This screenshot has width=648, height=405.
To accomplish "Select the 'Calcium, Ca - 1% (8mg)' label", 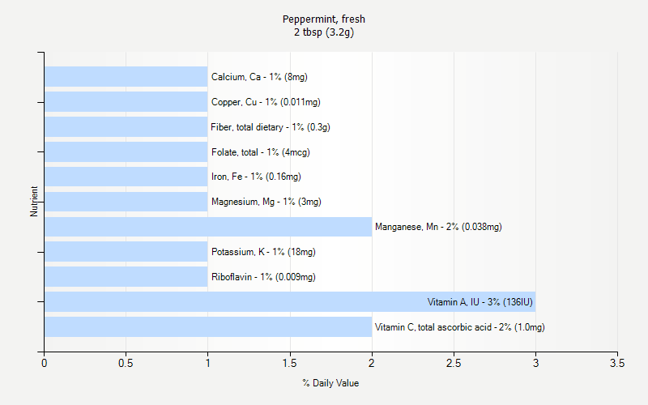I will pyautogui.click(x=259, y=77).
